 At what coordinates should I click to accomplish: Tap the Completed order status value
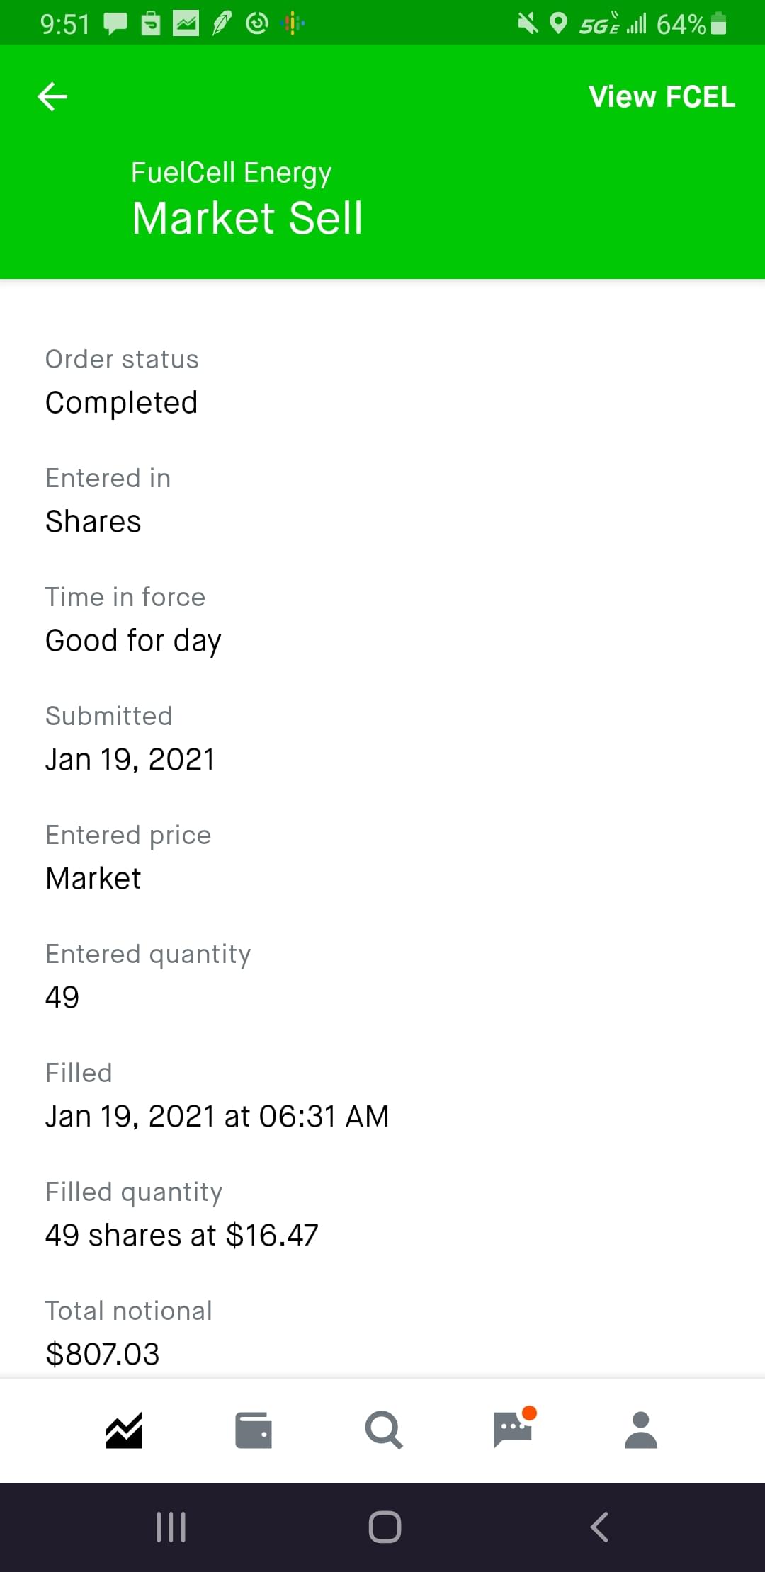click(122, 403)
